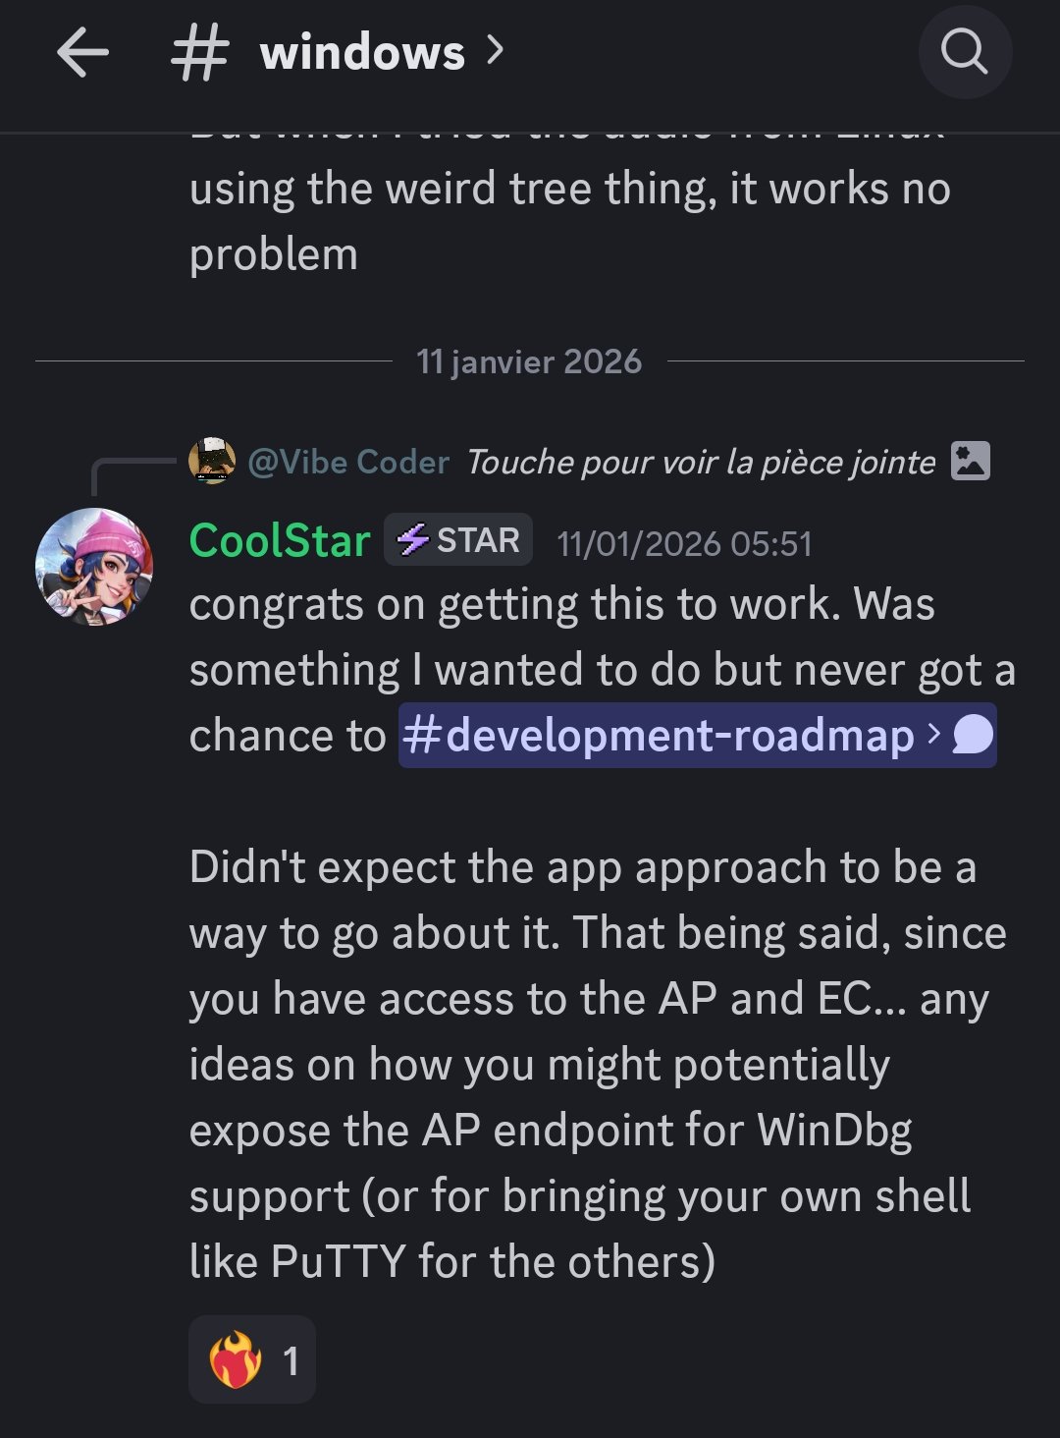Tap the reaction count number 1
Image resolution: width=1060 pixels, height=1438 pixels.
point(291,1360)
